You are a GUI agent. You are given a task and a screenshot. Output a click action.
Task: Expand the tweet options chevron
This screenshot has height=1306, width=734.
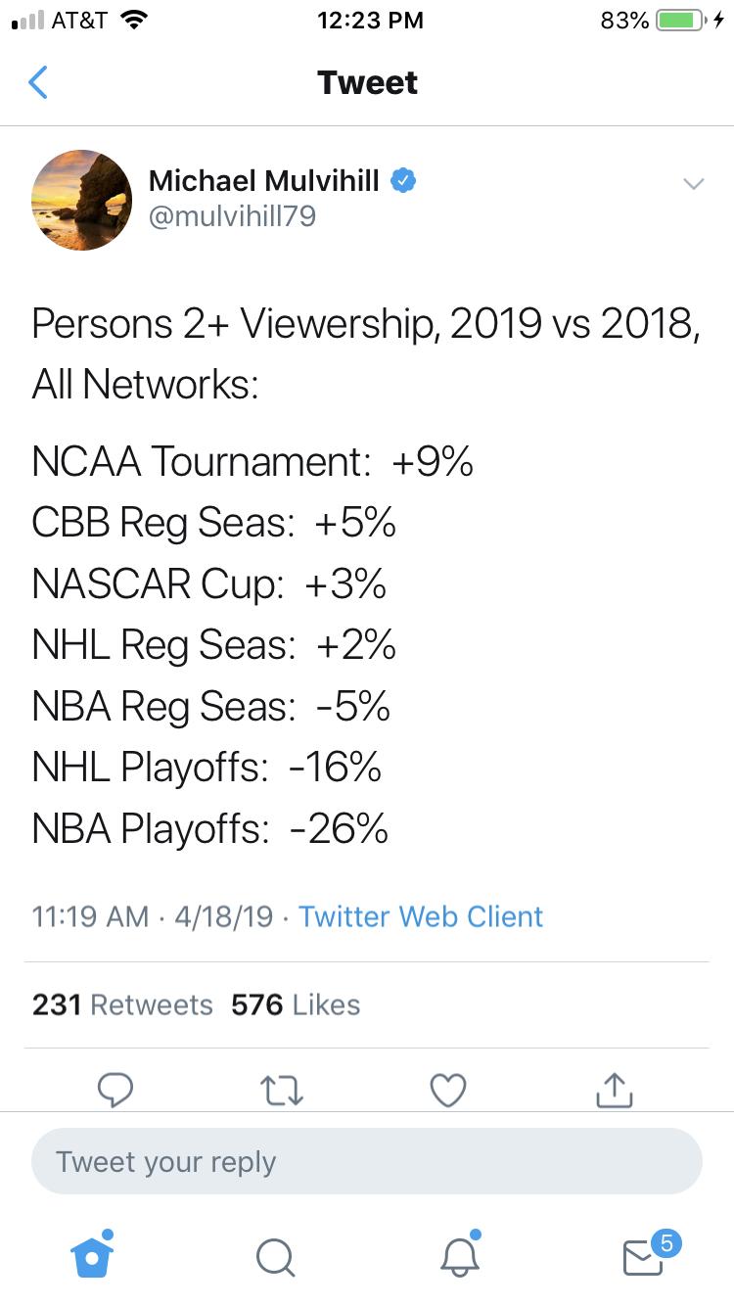(693, 183)
